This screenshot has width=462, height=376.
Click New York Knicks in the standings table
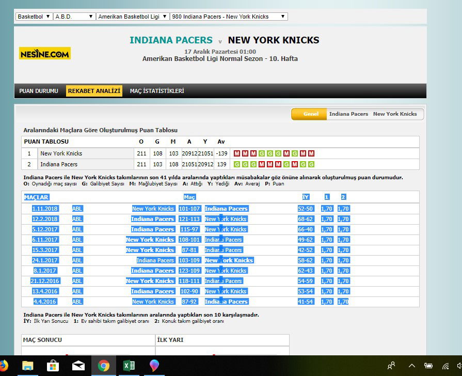(61, 153)
